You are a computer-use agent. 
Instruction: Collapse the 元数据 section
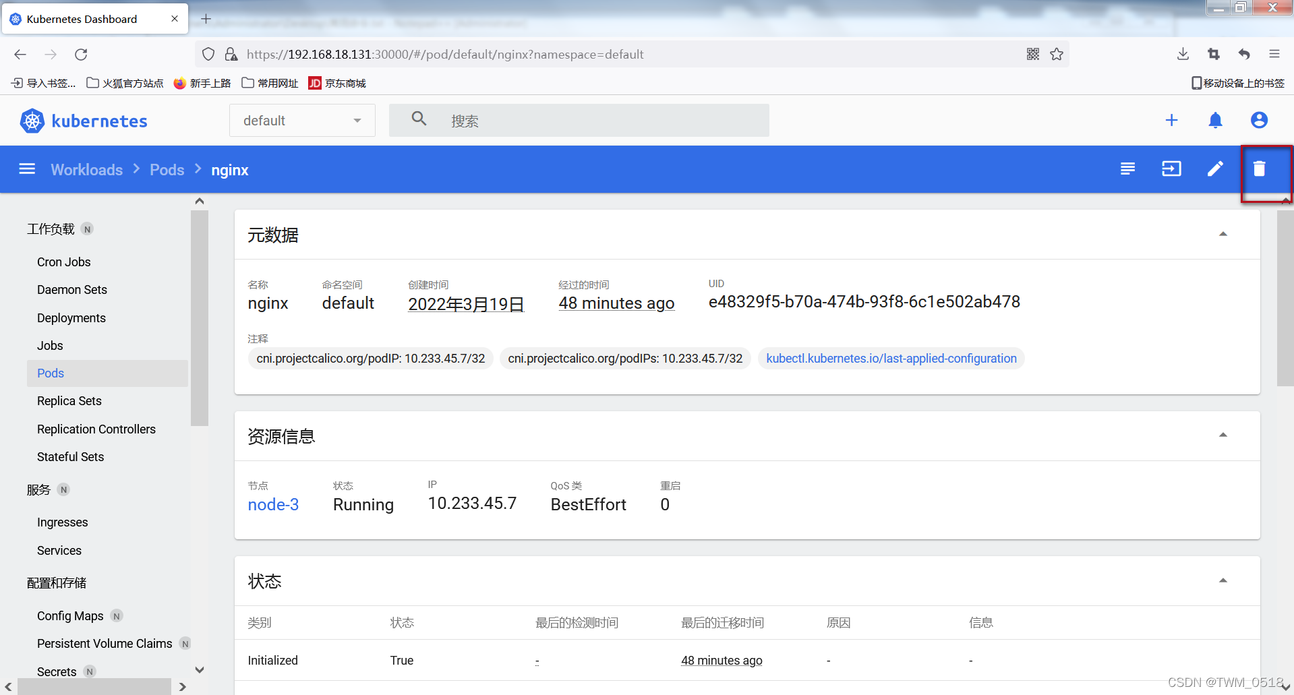click(x=1223, y=235)
